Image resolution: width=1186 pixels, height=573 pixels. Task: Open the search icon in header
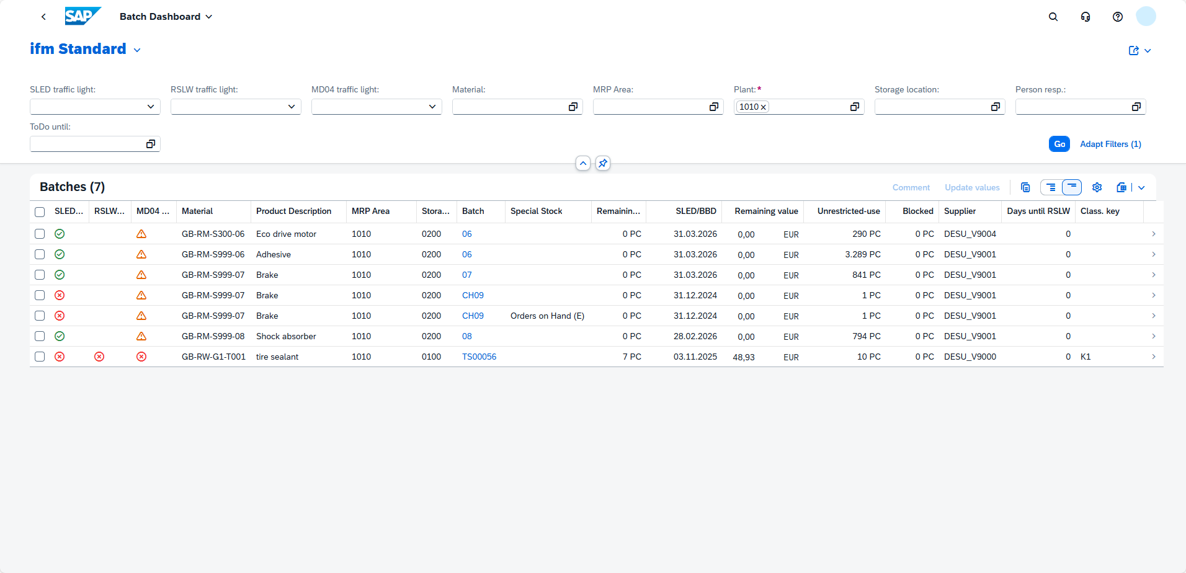1053,17
